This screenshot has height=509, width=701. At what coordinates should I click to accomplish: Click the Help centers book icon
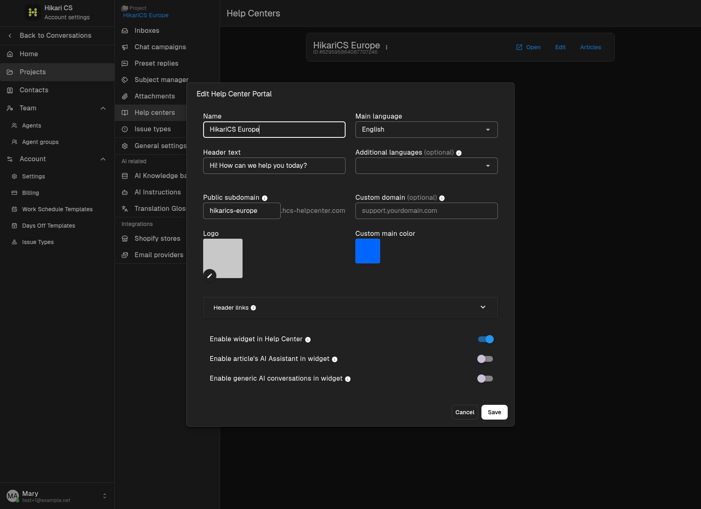point(125,113)
